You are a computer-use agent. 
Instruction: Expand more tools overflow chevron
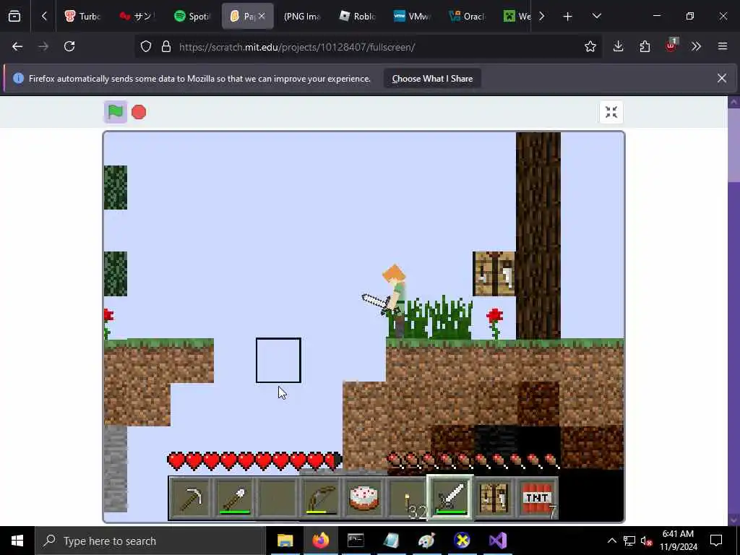(x=696, y=46)
